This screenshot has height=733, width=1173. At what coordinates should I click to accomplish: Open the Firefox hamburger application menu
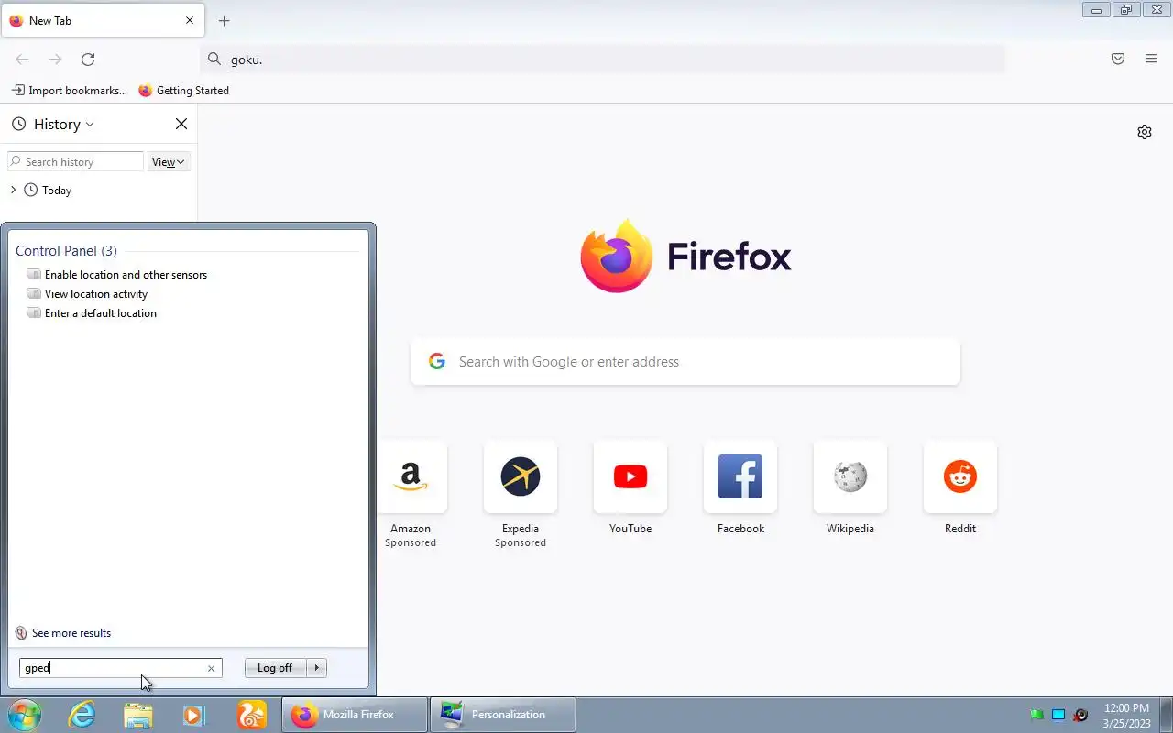pyautogui.click(x=1151, y=59)
